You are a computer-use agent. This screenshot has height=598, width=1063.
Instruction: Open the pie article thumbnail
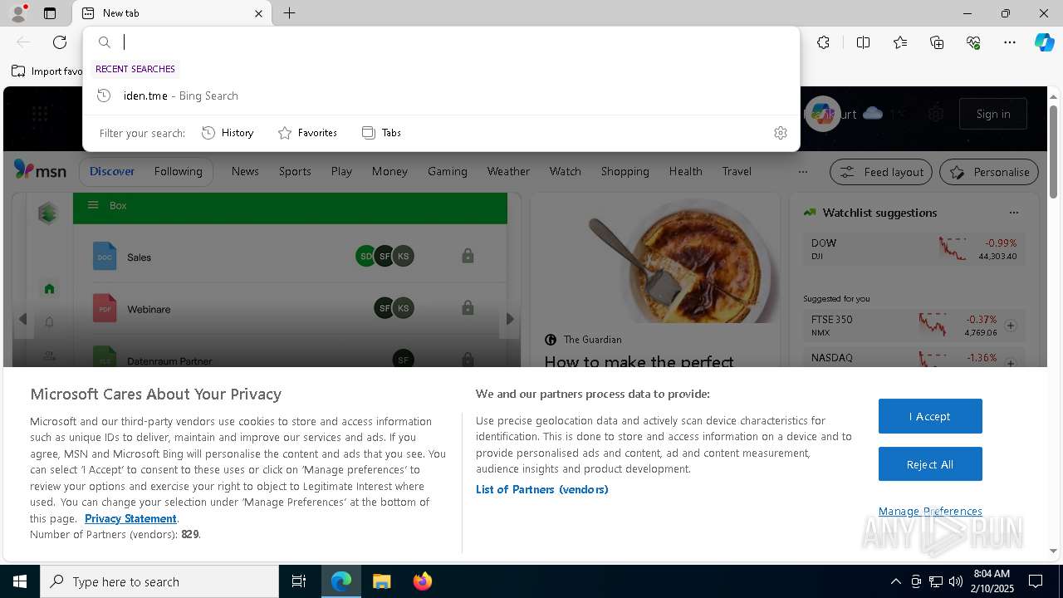click(x=655, y=258)
